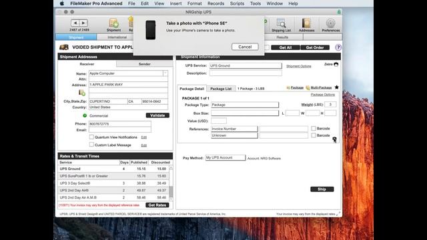427x240 pixels.
Task: Click the star favorite icon
Action: (336, 87)
